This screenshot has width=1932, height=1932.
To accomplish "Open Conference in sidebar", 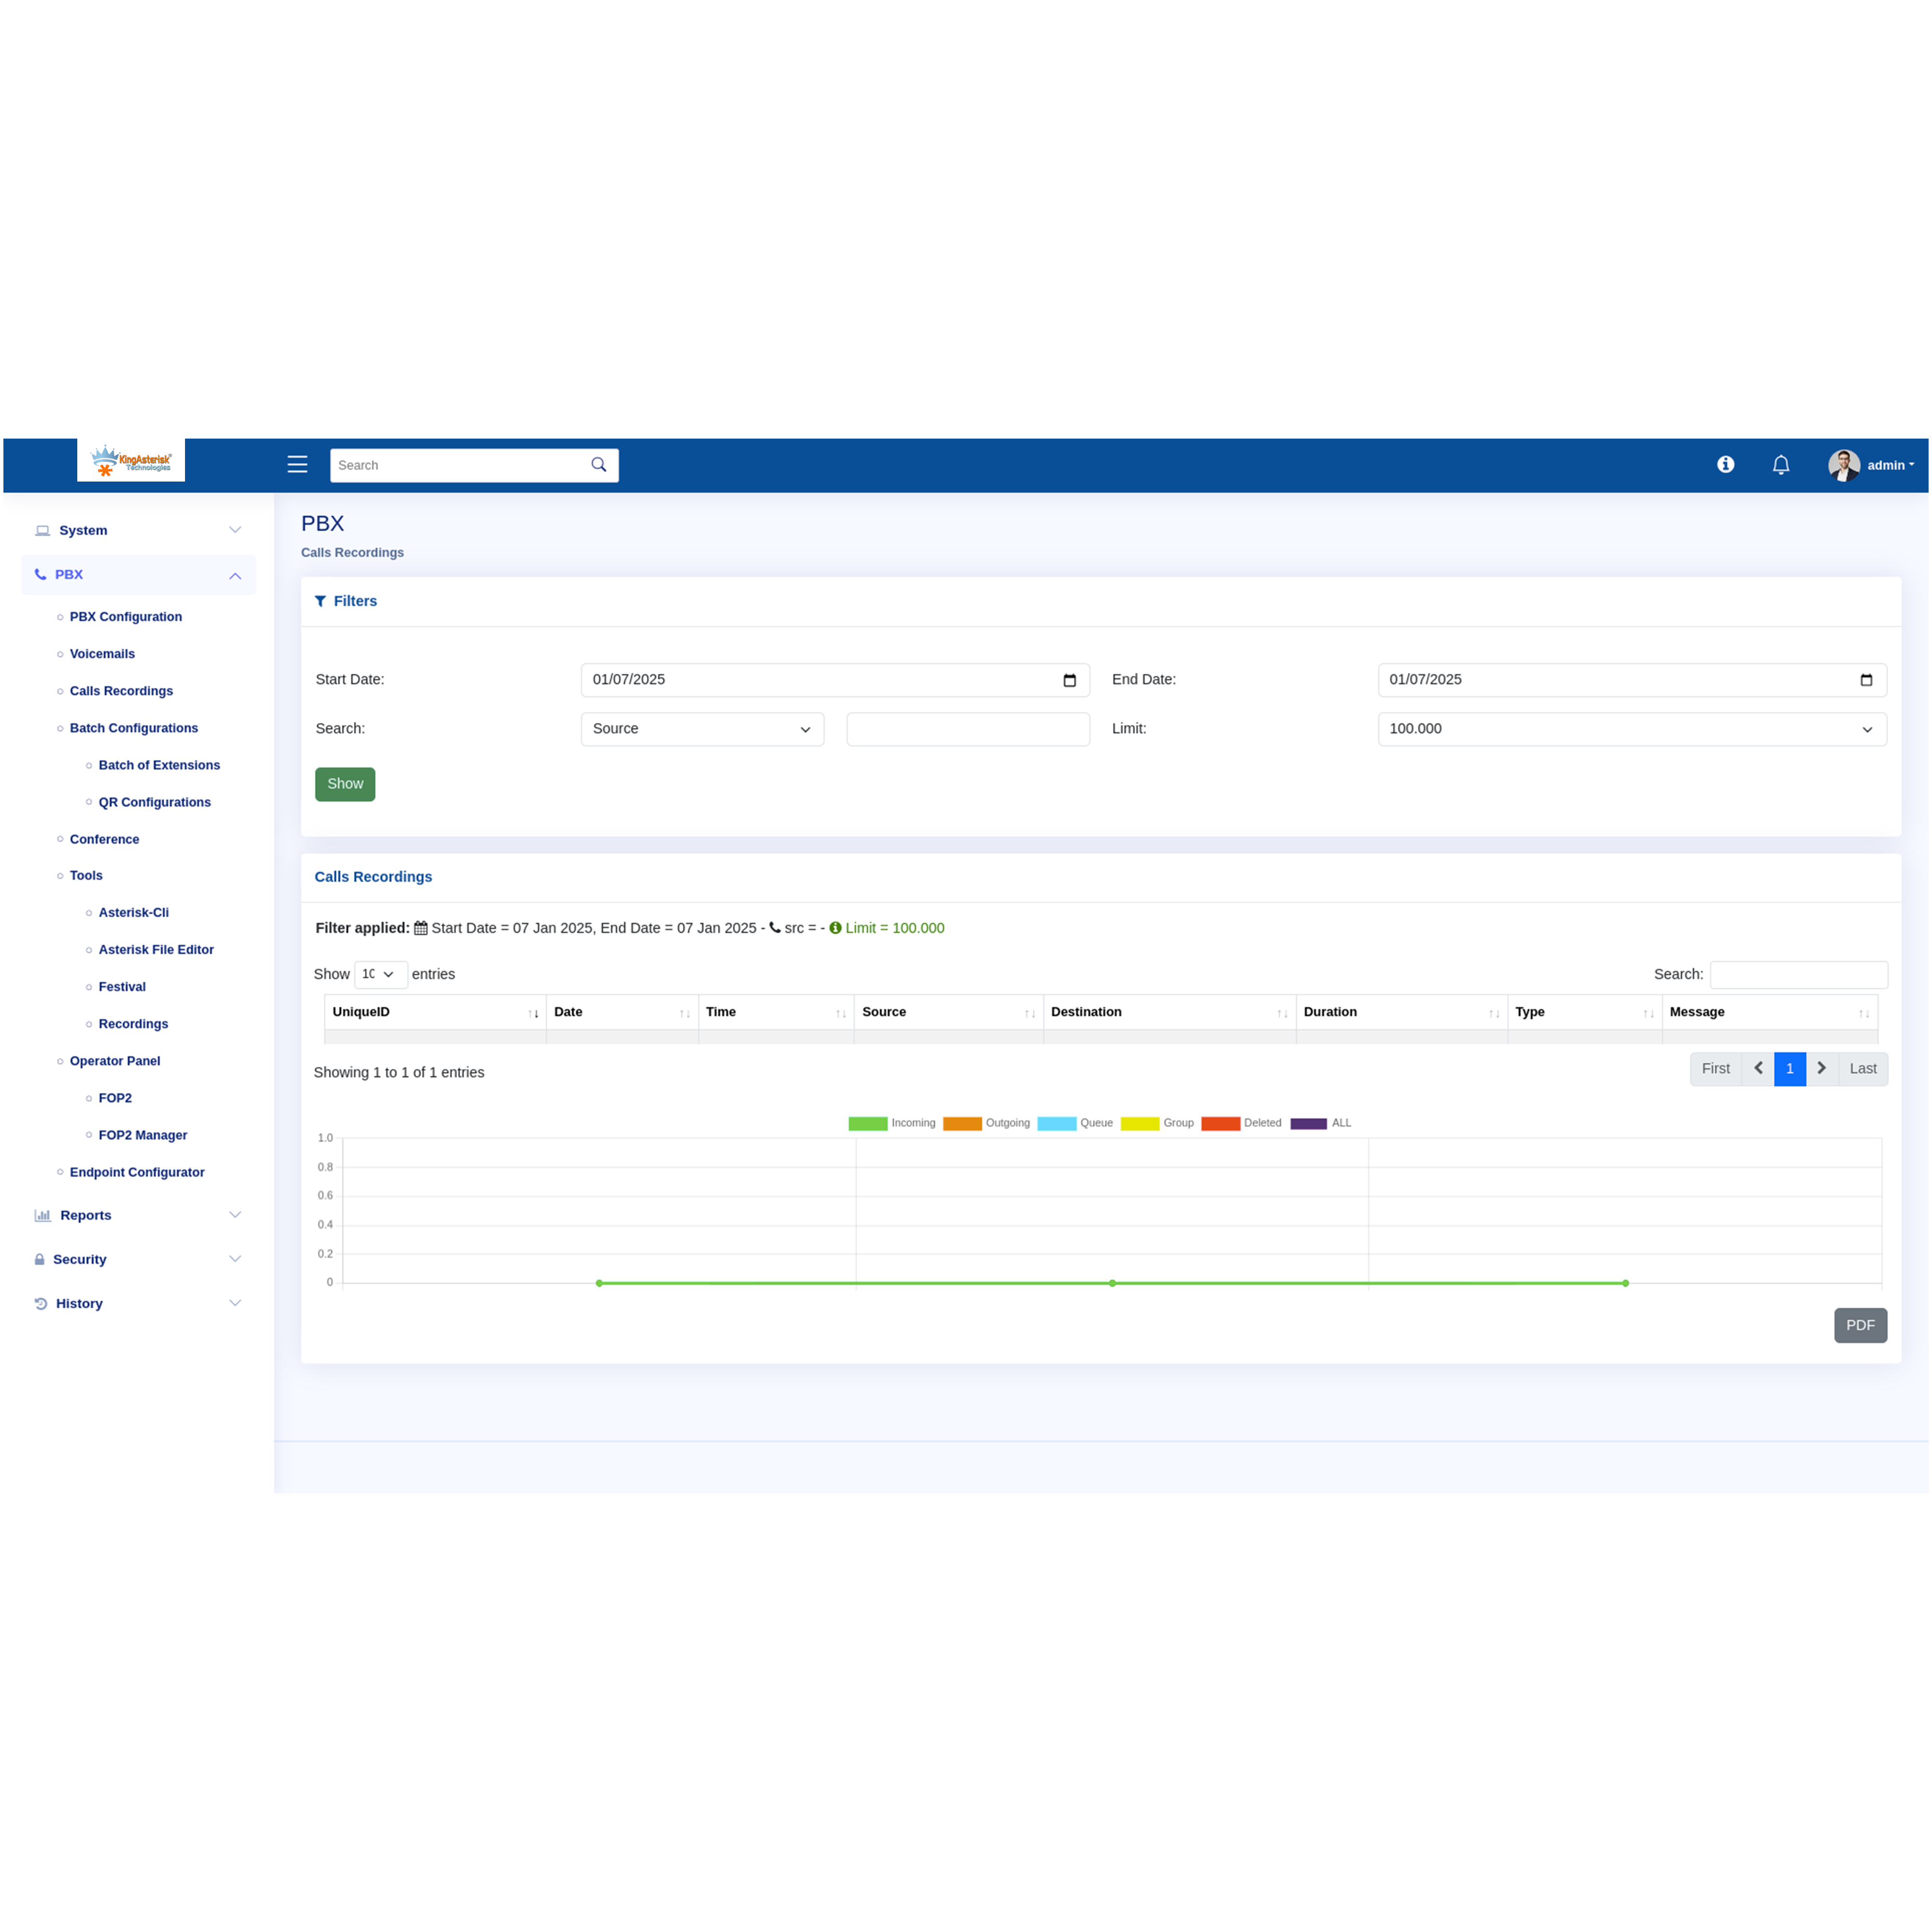I will tap(104, 839).
